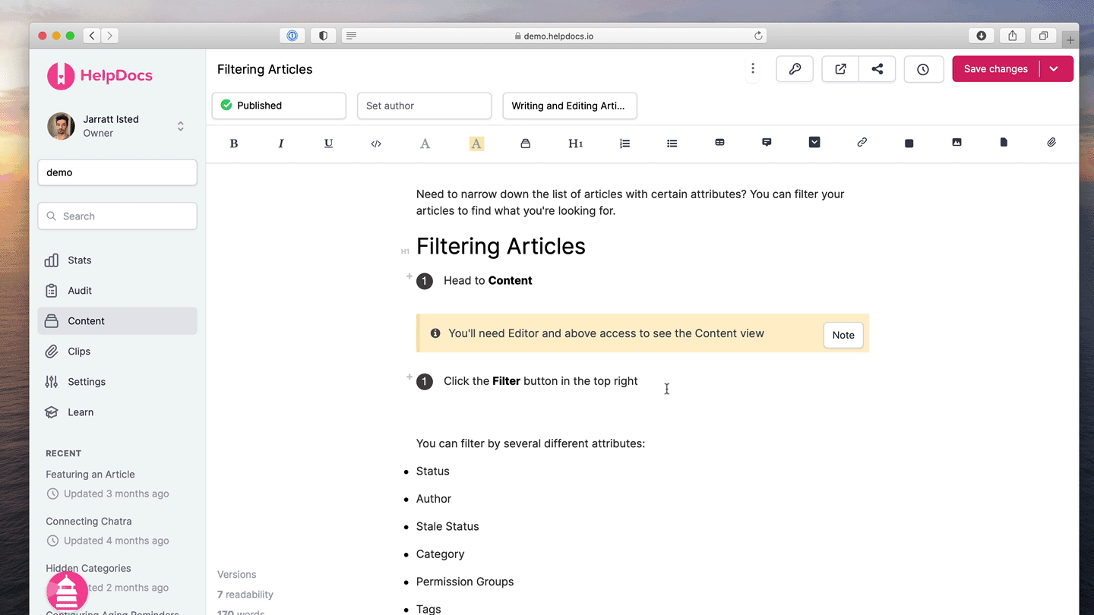Screen dimensions: 1094x615
Task: Open recent article Featuring an Article
Action: point(90,475)
